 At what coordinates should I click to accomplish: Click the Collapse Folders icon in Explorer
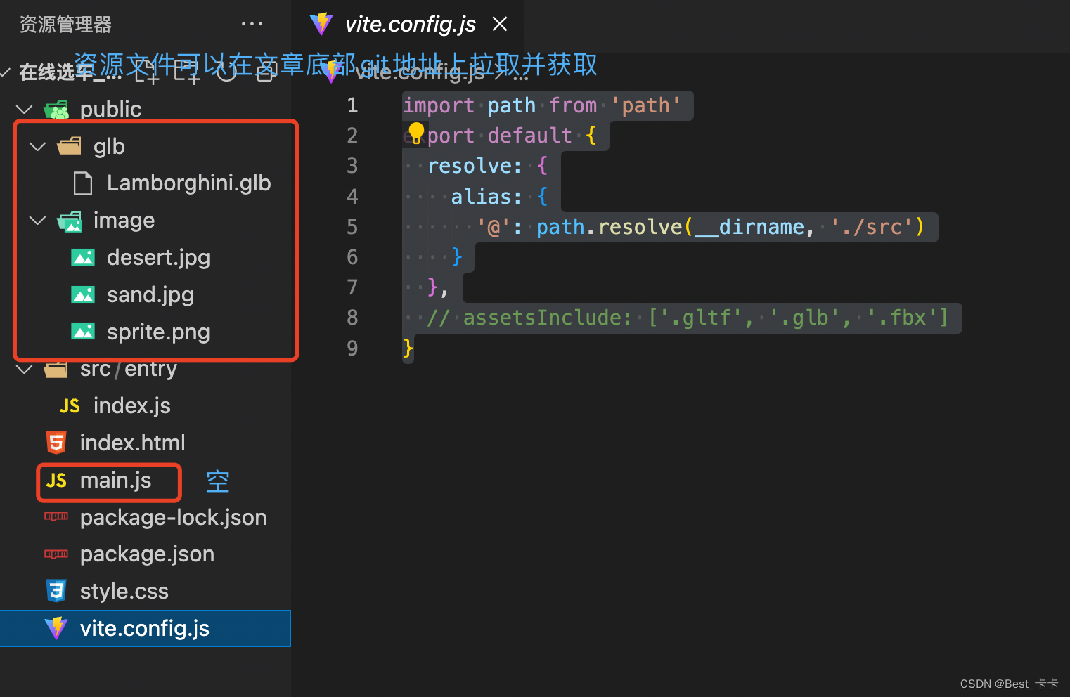(x=264, y=72)
